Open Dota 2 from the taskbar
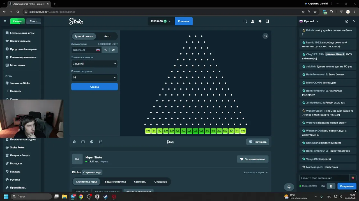 [x=114, y=197]
